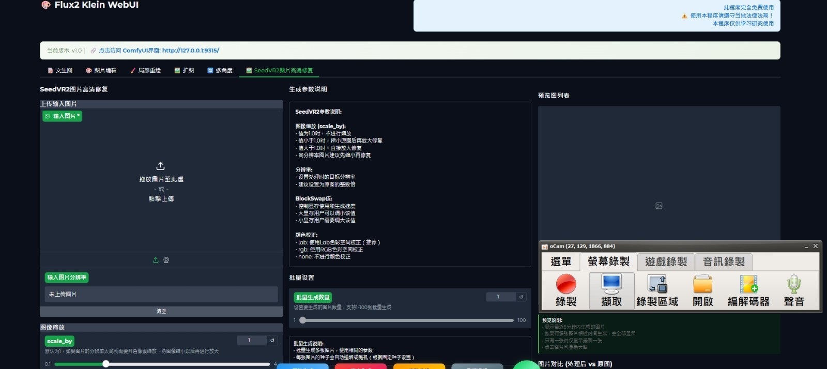Click oCam 開啟 folder button
Screen dimensions: 827x369
click(703, 291)
